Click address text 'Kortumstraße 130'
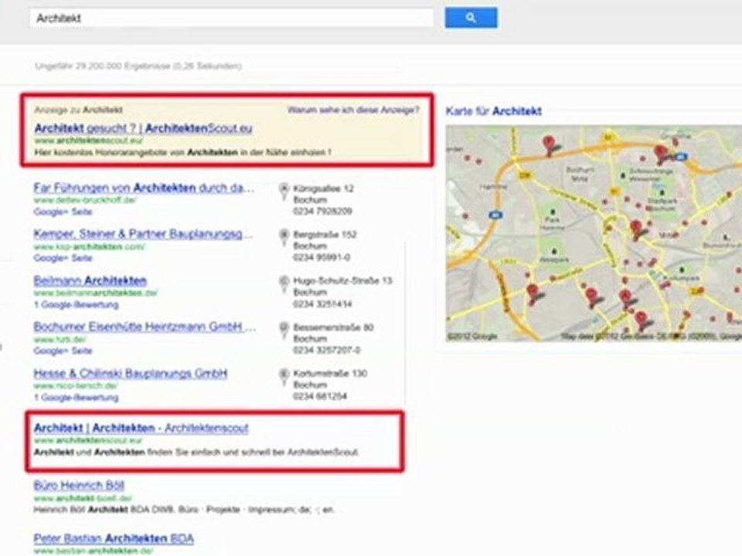This screenshot has height=556, width=742. (330, 374)
